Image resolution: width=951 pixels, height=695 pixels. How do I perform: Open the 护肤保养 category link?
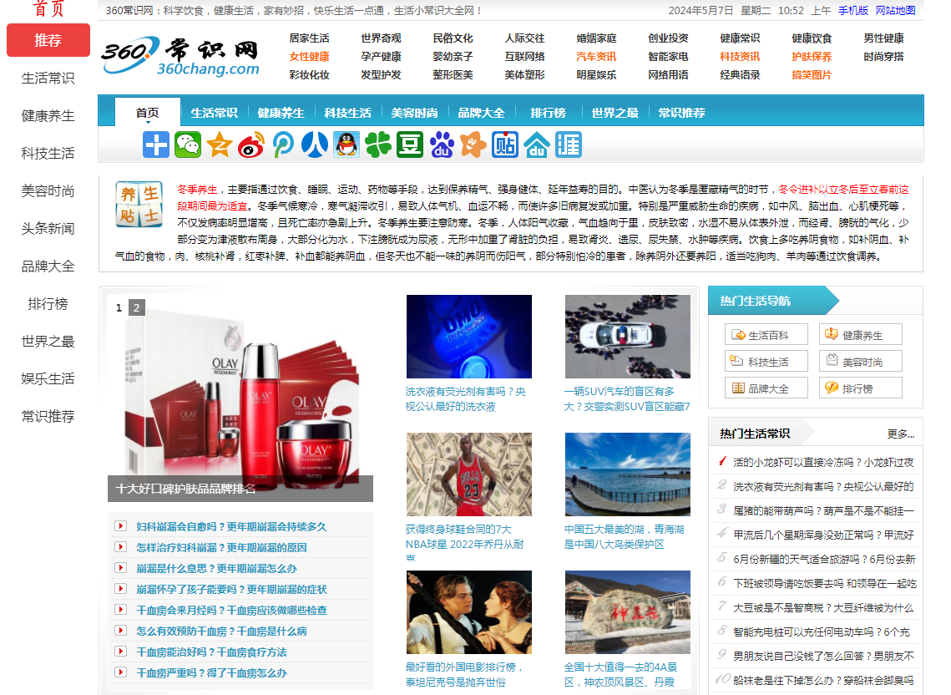click(812, 57)
